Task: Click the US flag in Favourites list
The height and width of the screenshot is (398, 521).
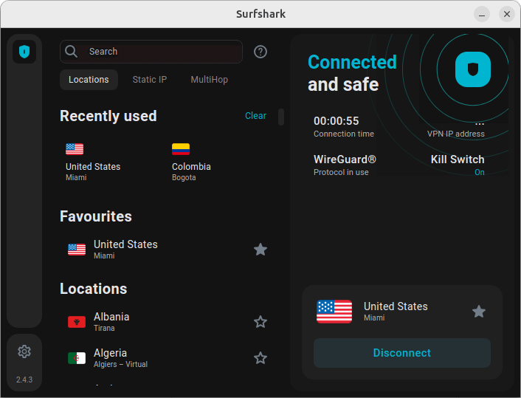Action: point(77,250)
